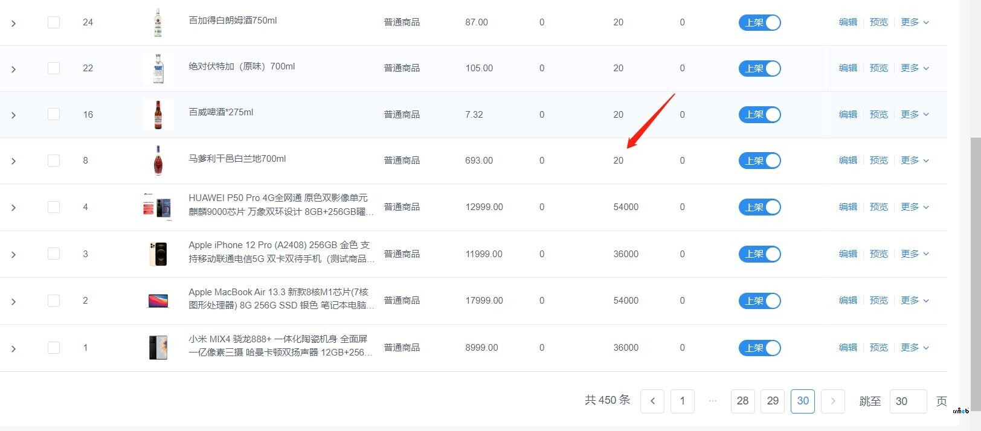Go to previous page arrow
The height and width of the screenshot is (431, 981).
(x=652, y=401)
